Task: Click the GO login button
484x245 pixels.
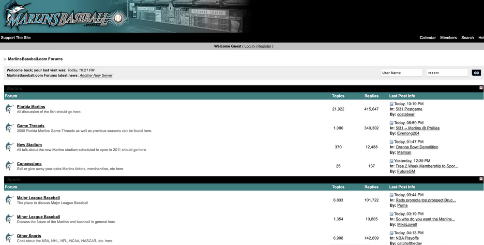Action: [x=476, y=73]
